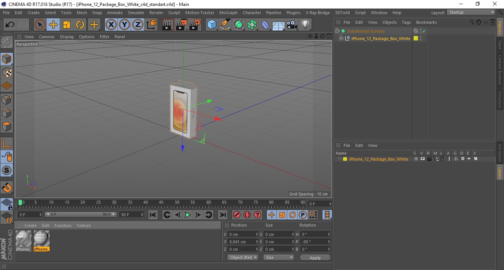Open the Mesh menu

[x=82, y=13]
